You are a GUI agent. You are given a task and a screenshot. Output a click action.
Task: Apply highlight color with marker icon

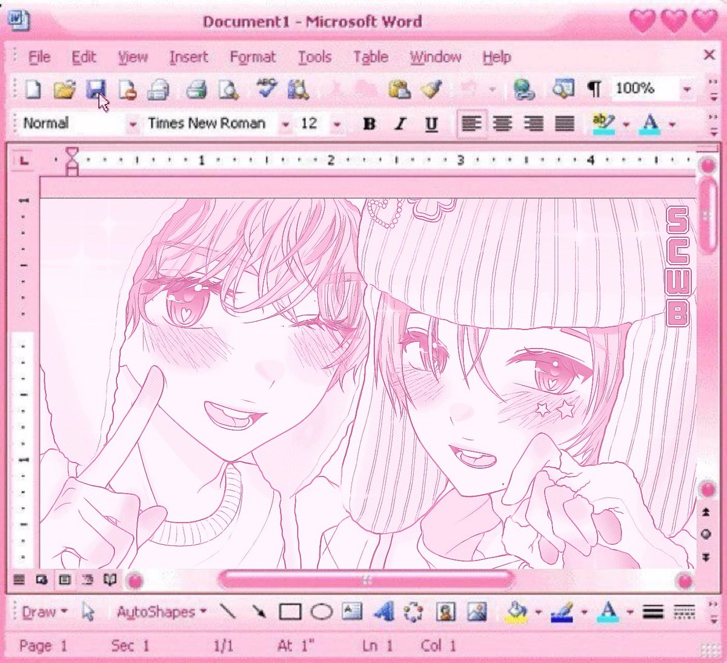pos(603,124)
